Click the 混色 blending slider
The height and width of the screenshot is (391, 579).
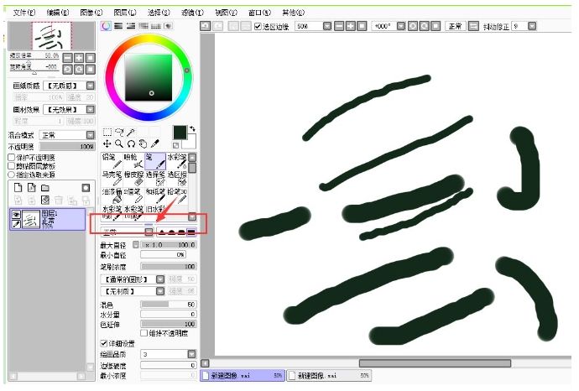click(x=169, y=305)
